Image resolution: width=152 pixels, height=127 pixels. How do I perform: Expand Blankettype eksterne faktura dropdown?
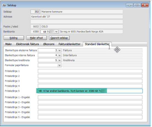coord(59,50)
